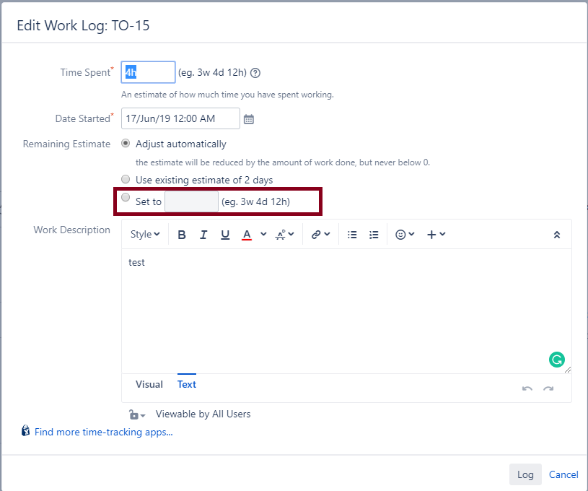The image size is (588, 491).
Task: Open the Style dropdown in the toolbar
Action: pyautogui.click(x=145, y=234)
